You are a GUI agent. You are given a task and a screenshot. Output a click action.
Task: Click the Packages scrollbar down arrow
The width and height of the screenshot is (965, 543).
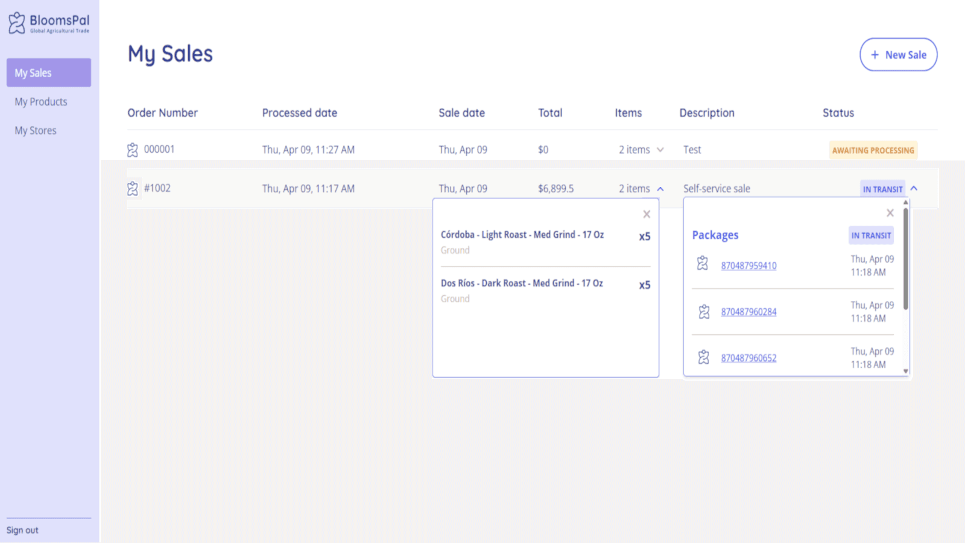906,371
